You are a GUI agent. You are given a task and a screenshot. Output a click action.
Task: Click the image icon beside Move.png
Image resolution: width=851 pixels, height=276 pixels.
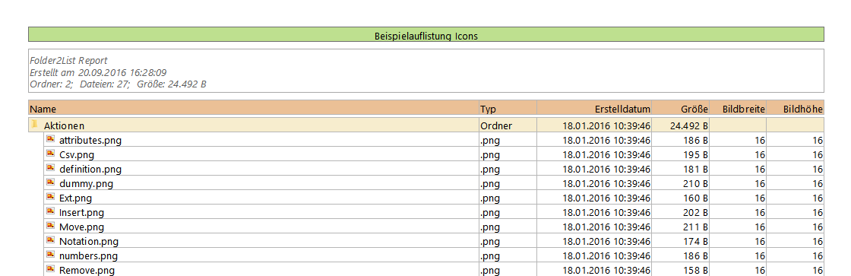point(50,226)
